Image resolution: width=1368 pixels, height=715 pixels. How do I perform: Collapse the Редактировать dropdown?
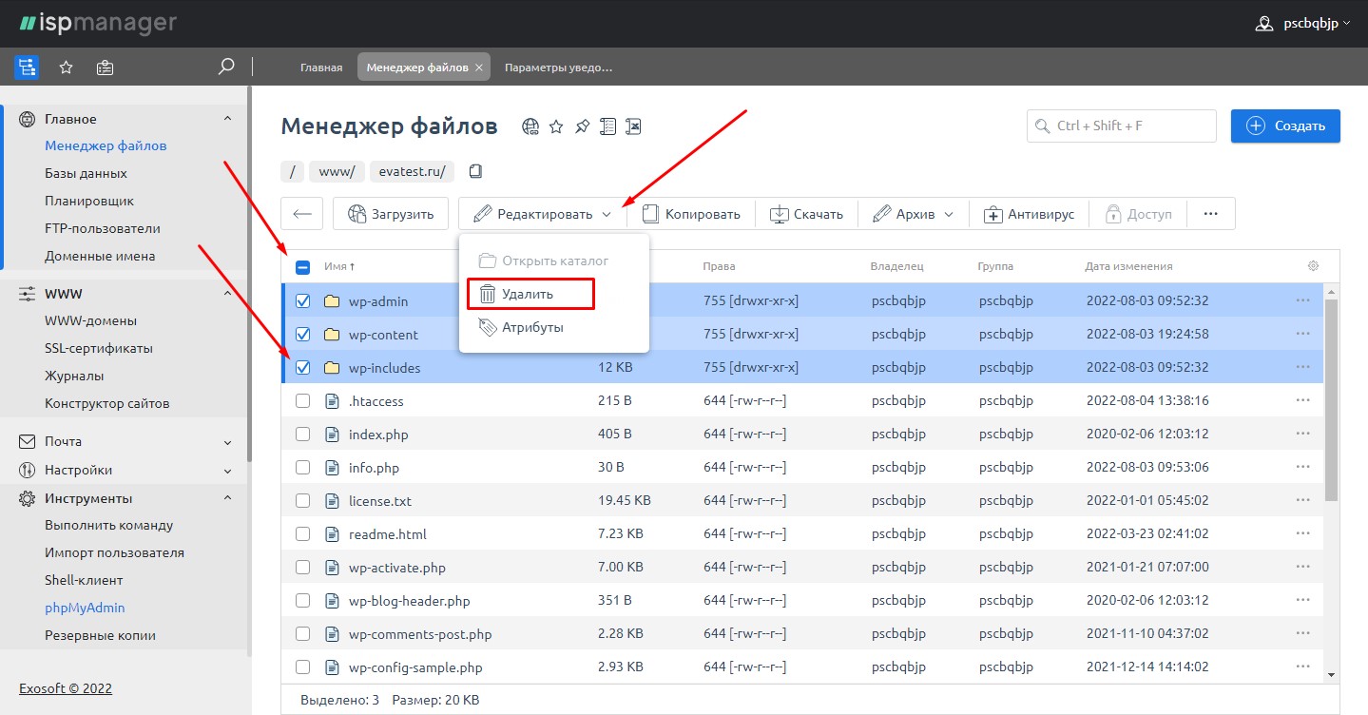click(543, 214)
